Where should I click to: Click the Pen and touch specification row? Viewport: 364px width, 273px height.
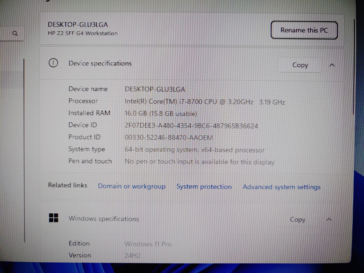tap(90, 161)
